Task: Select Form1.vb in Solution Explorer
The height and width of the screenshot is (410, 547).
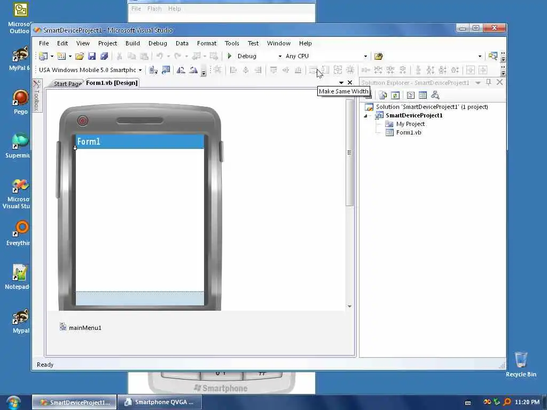Action: 409,132
